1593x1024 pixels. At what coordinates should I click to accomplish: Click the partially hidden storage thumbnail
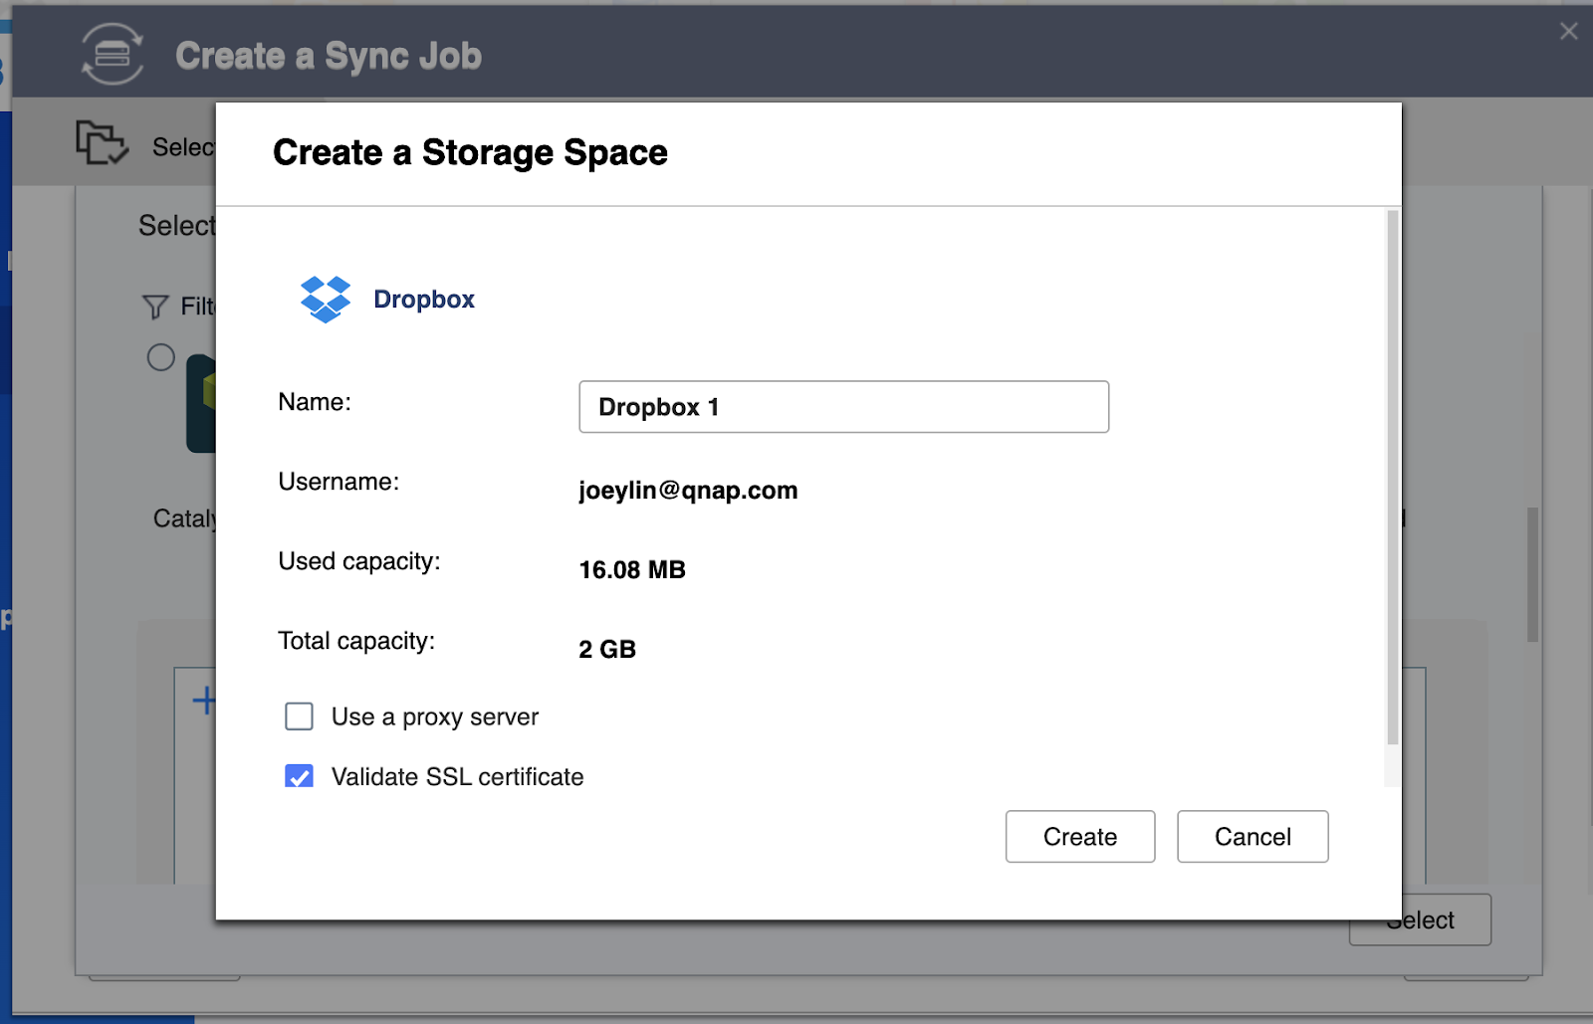(201, 403)
